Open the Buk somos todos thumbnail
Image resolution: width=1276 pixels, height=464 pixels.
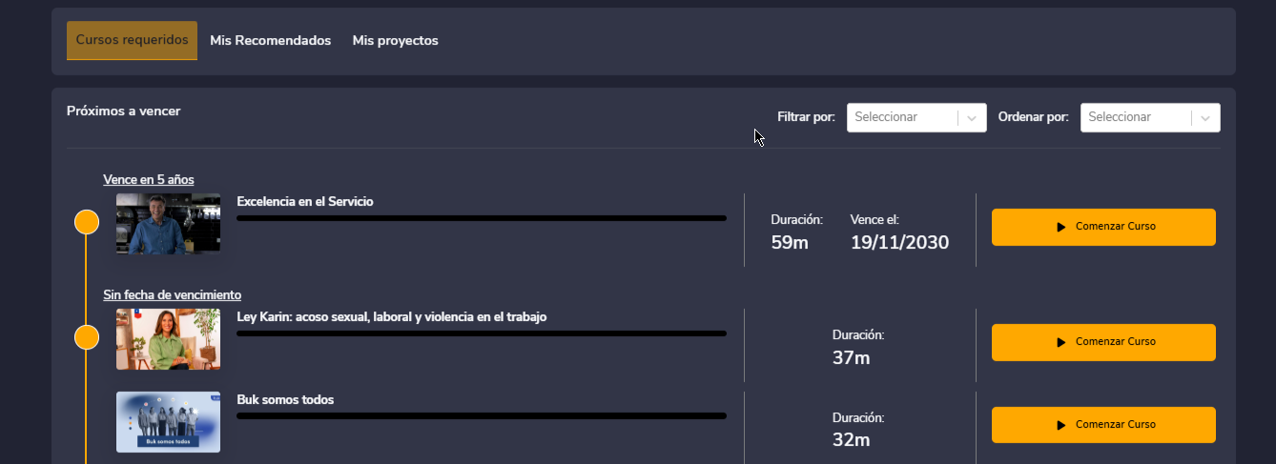[168, 422]
